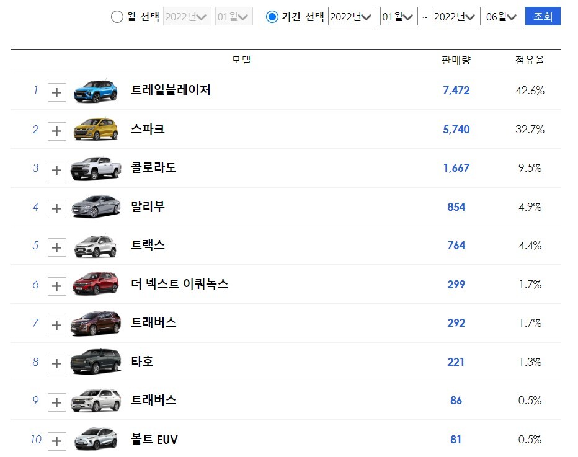Open the 더 넥스트 이쿼녹스 model name

180,284
